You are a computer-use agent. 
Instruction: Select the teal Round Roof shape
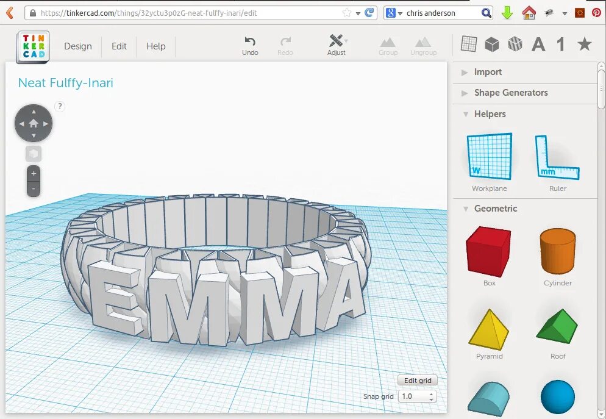click(489, 398)
